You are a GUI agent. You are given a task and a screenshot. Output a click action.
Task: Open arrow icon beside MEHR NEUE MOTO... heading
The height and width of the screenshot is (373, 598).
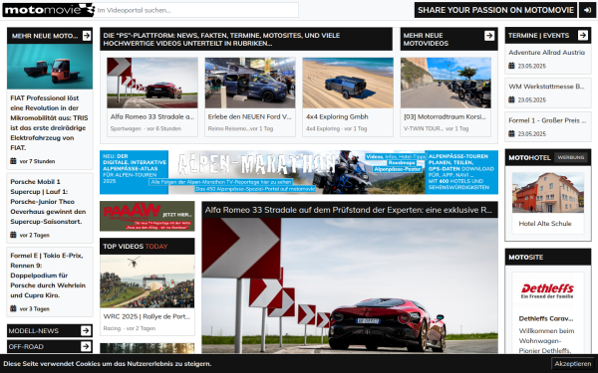point(87,36)
